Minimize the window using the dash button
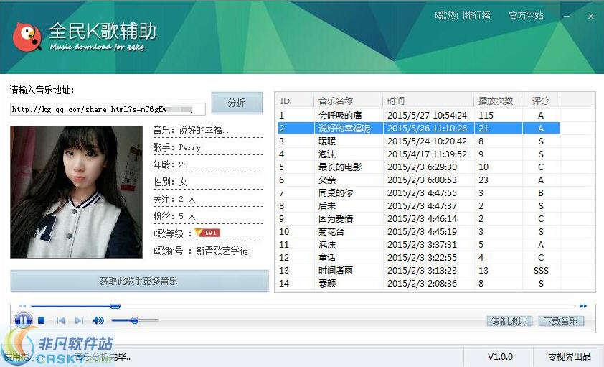Screen dimensions: 604x367 [567, 17]
